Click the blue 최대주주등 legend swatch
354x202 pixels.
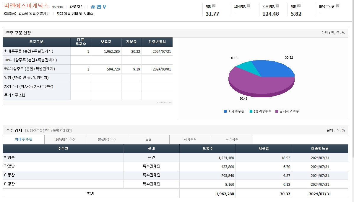point(225,111)
